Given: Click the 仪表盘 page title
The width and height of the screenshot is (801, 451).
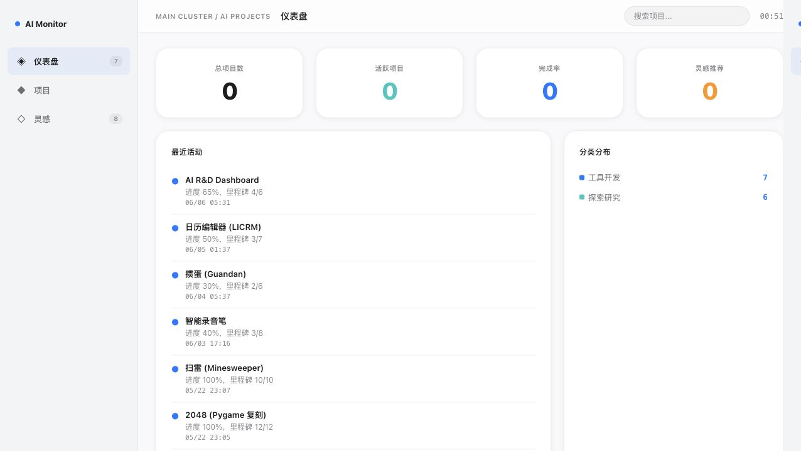Looking at the screenshot, I should tap(294, 16).
